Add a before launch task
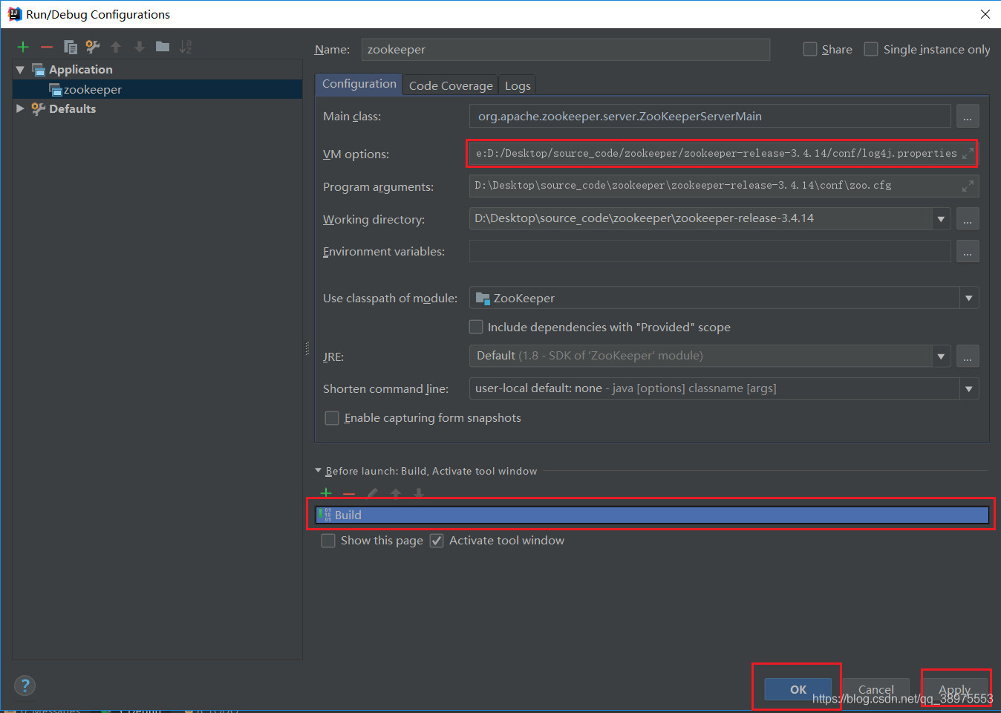The image size is (1001, 713). [326, 492]
